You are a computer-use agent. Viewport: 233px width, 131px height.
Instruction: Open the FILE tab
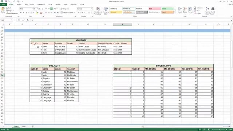tap(3, 5)
